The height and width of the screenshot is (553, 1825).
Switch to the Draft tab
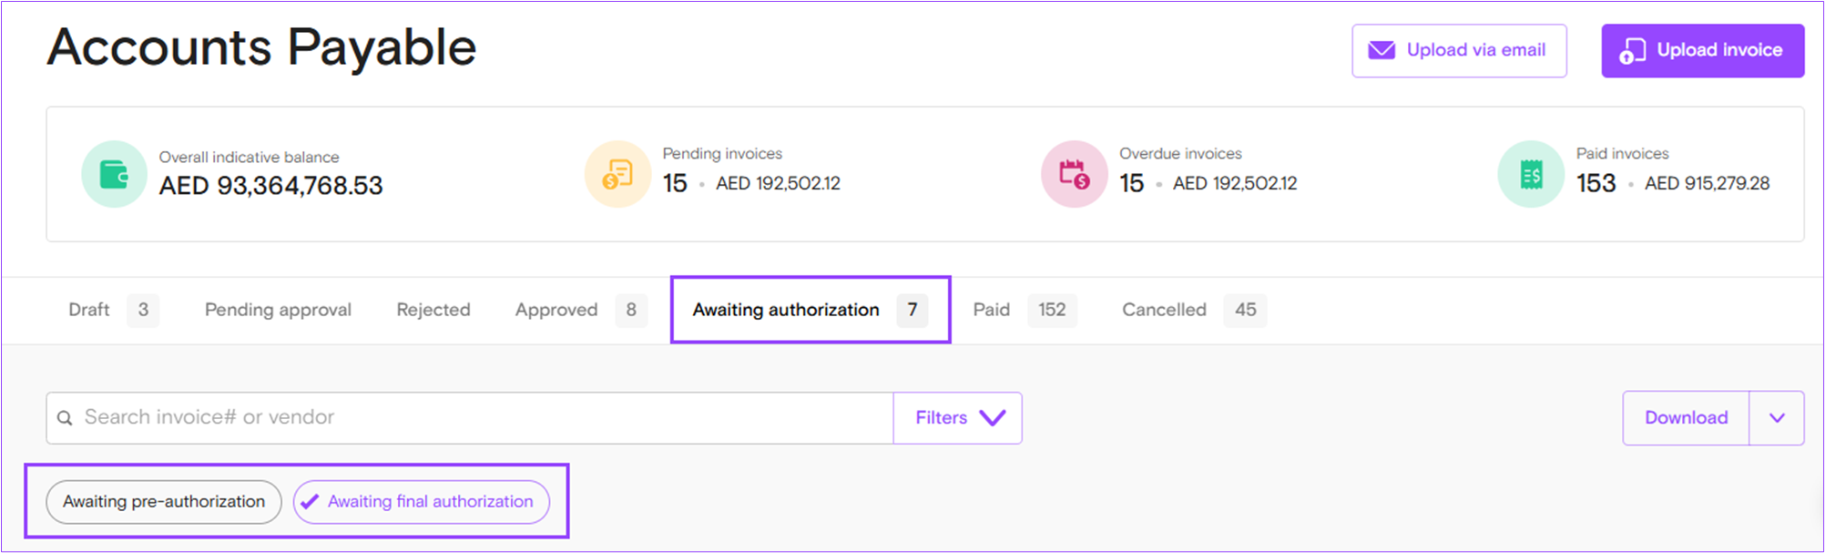(89, 310)
